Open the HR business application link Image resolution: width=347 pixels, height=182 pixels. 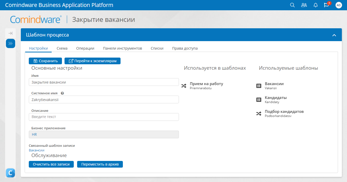[34, 134]
